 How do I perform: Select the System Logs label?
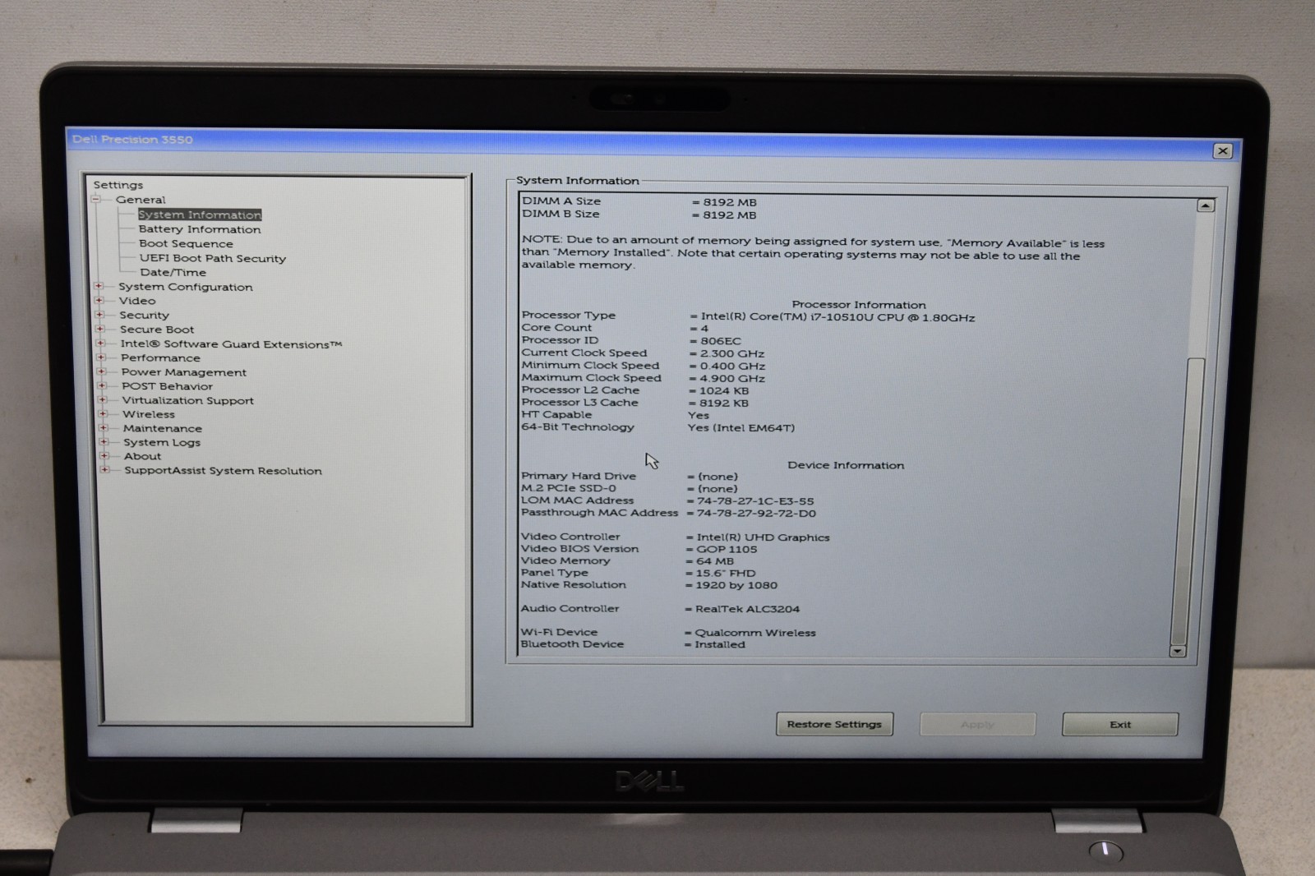pyautogui.click(x=162, y=442)
